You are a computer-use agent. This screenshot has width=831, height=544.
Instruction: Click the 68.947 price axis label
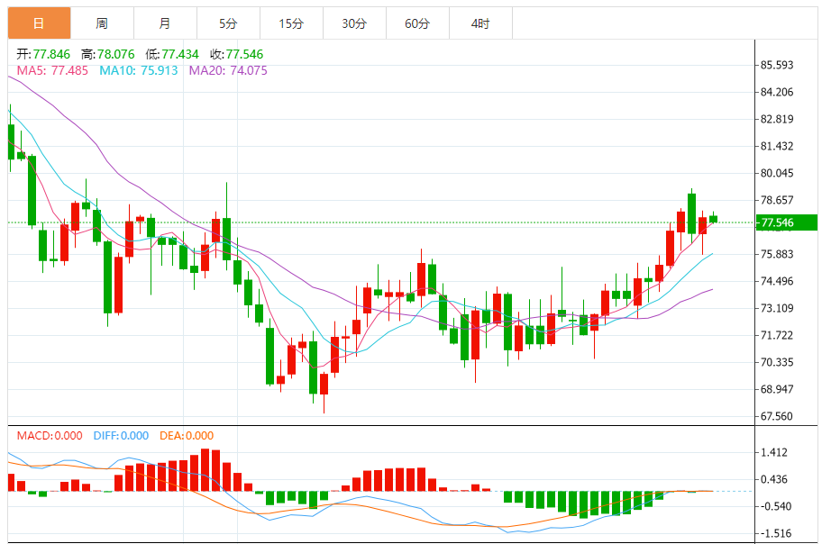click(x=777, y=389)
